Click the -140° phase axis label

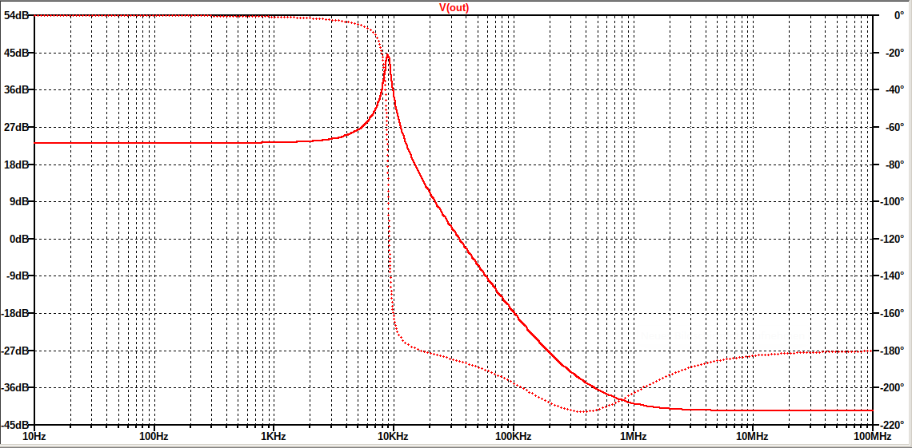(894, 276)
